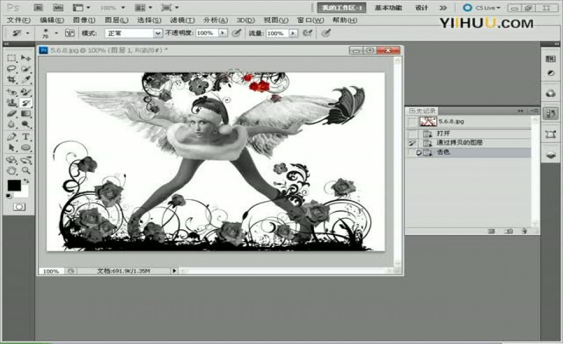Select the Zoom tool in toolbox
Viewport: 563px width, 344px height.
[26, 171]
